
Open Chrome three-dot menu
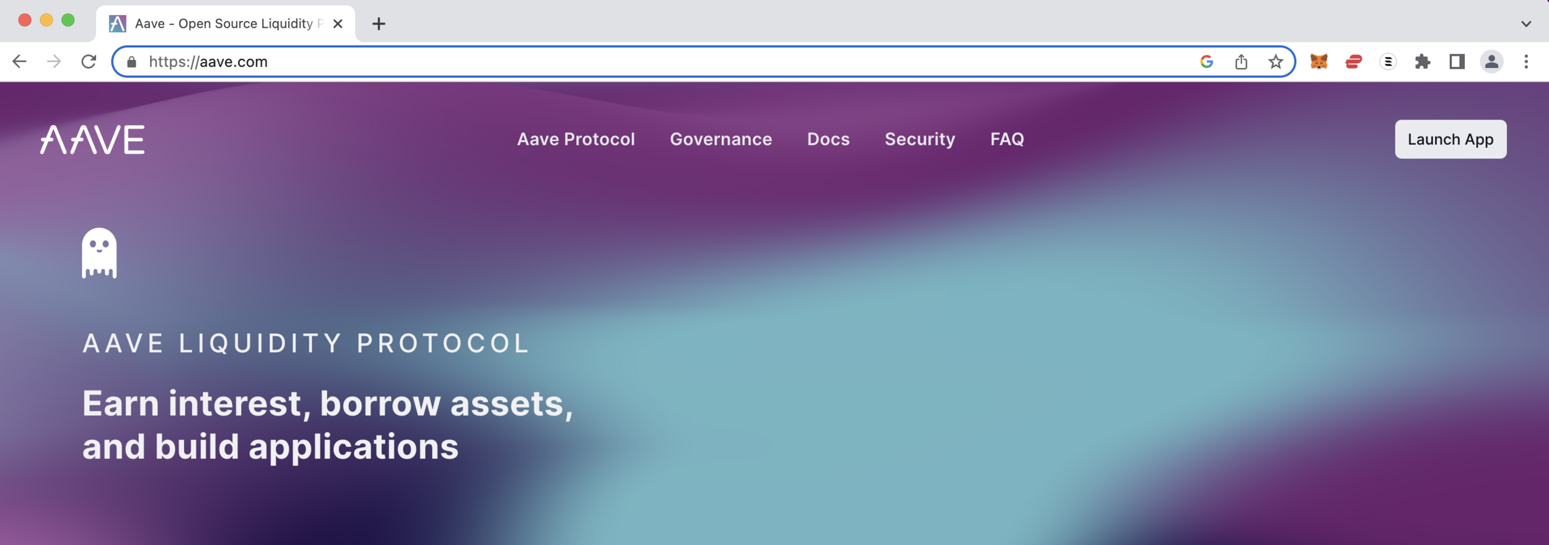(1526, 61)
